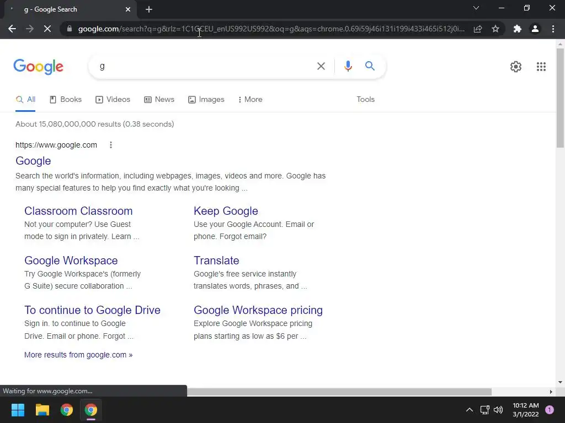Screen dimensions: 565x423
Task: Switch to the Images tab
Action: click(206, 100)
